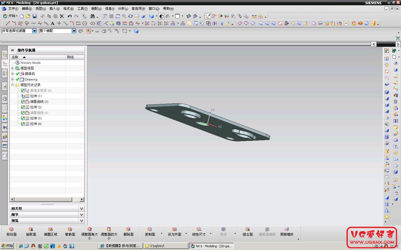This screenshot has height=250, width=401.
Task: Open the 编辑(E) menu
Action: pyautogui.click(x=27, y=9)
